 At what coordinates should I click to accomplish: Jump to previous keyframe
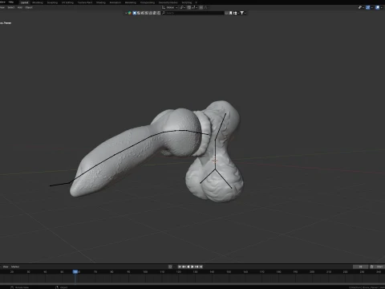click(x=184, y=267)
